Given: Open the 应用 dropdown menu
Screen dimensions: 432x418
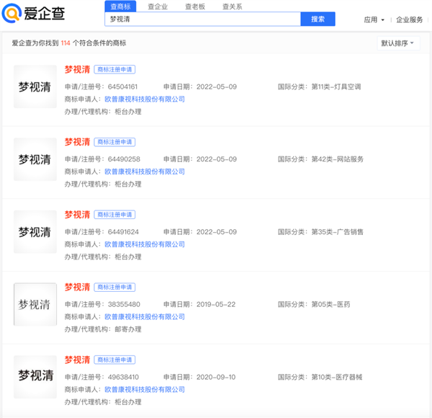Looking at the screenshot, I should click(374, 20).
